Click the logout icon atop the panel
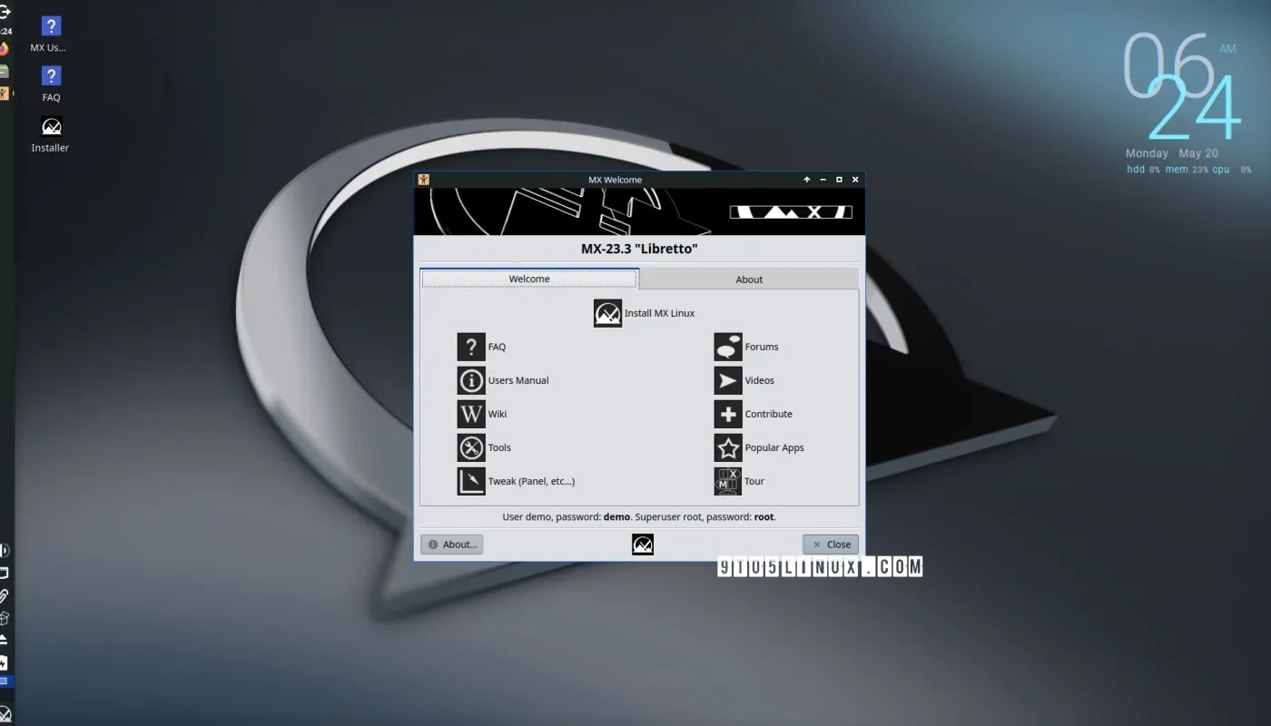 5,12
